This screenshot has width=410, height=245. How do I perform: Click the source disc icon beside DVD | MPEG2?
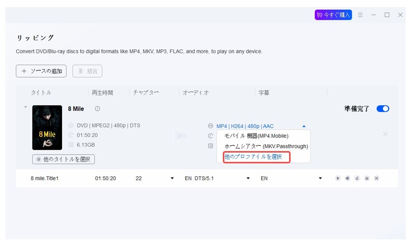click(x=71, y=126)
